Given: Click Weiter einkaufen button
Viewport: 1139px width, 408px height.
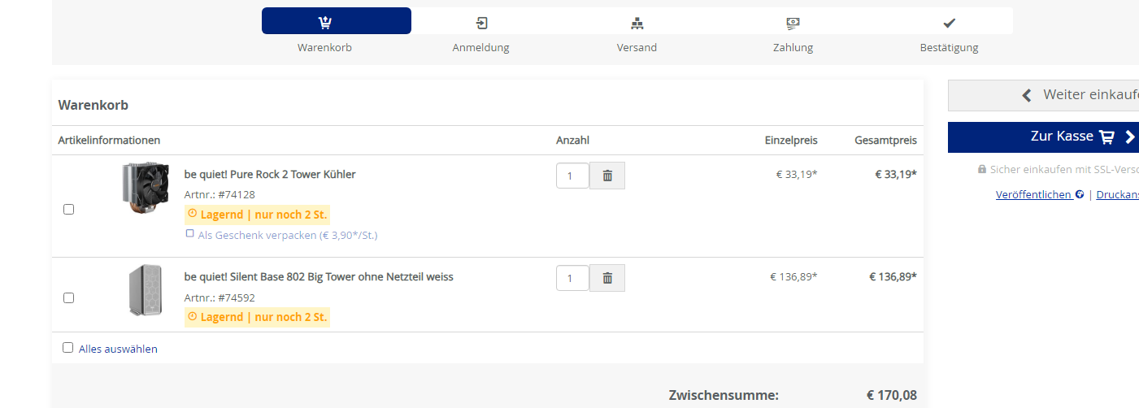Looking at the screenshot, I should pos(1044,95).
